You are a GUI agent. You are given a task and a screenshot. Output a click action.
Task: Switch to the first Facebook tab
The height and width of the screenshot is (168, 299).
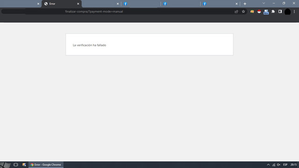tap(141, 4)
